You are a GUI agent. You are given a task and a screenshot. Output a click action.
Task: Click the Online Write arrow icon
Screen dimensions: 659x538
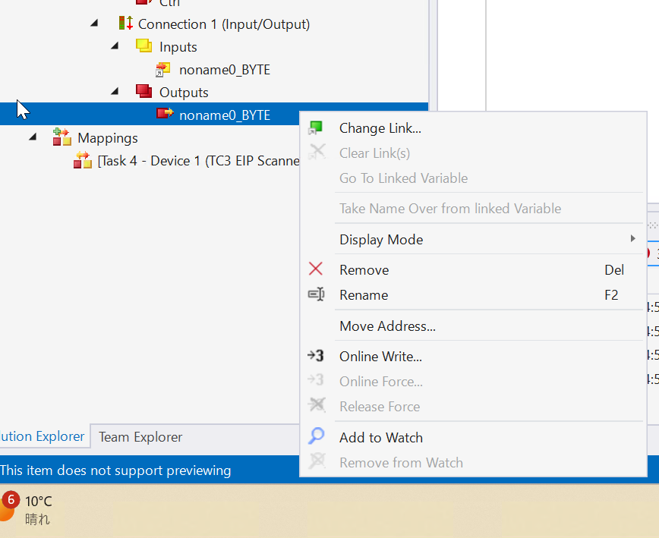click(x=316, y=356)
